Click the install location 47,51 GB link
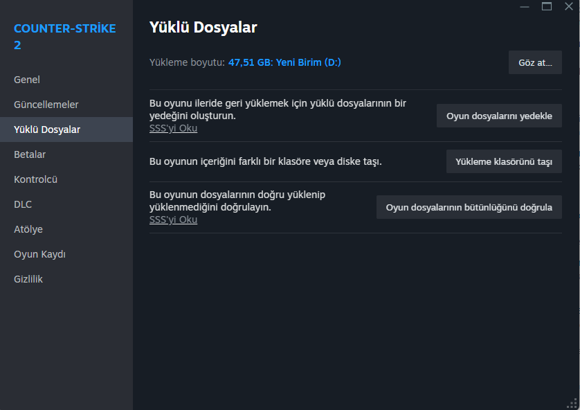 [284, 62]
